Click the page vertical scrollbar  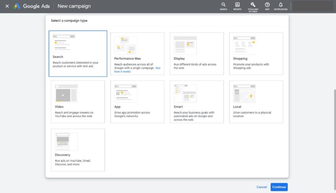coord(335,139)
